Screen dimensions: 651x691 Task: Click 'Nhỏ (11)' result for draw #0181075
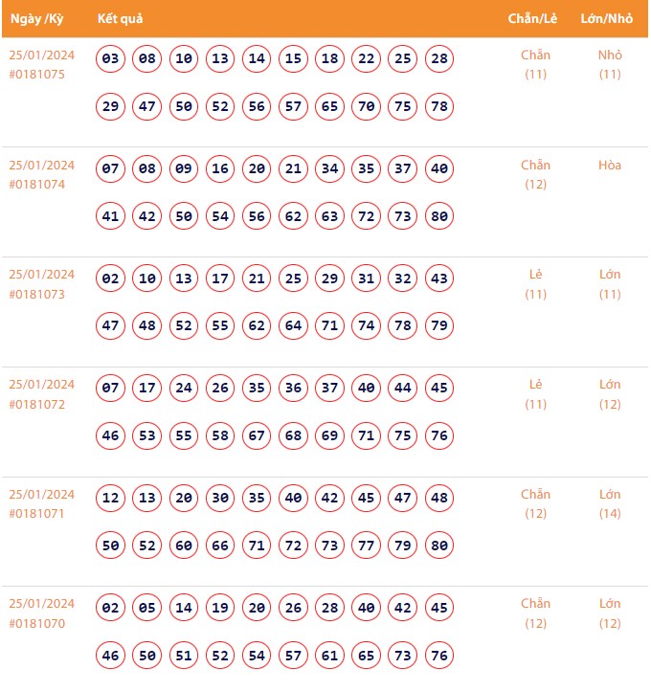click(610, 64)
